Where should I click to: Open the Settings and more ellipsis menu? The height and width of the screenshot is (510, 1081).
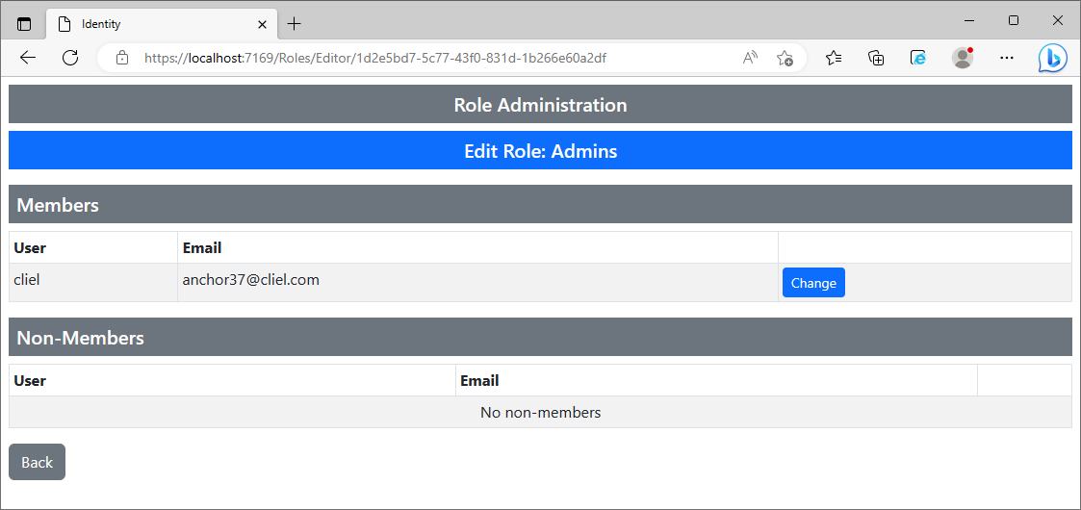point(1007,58)
